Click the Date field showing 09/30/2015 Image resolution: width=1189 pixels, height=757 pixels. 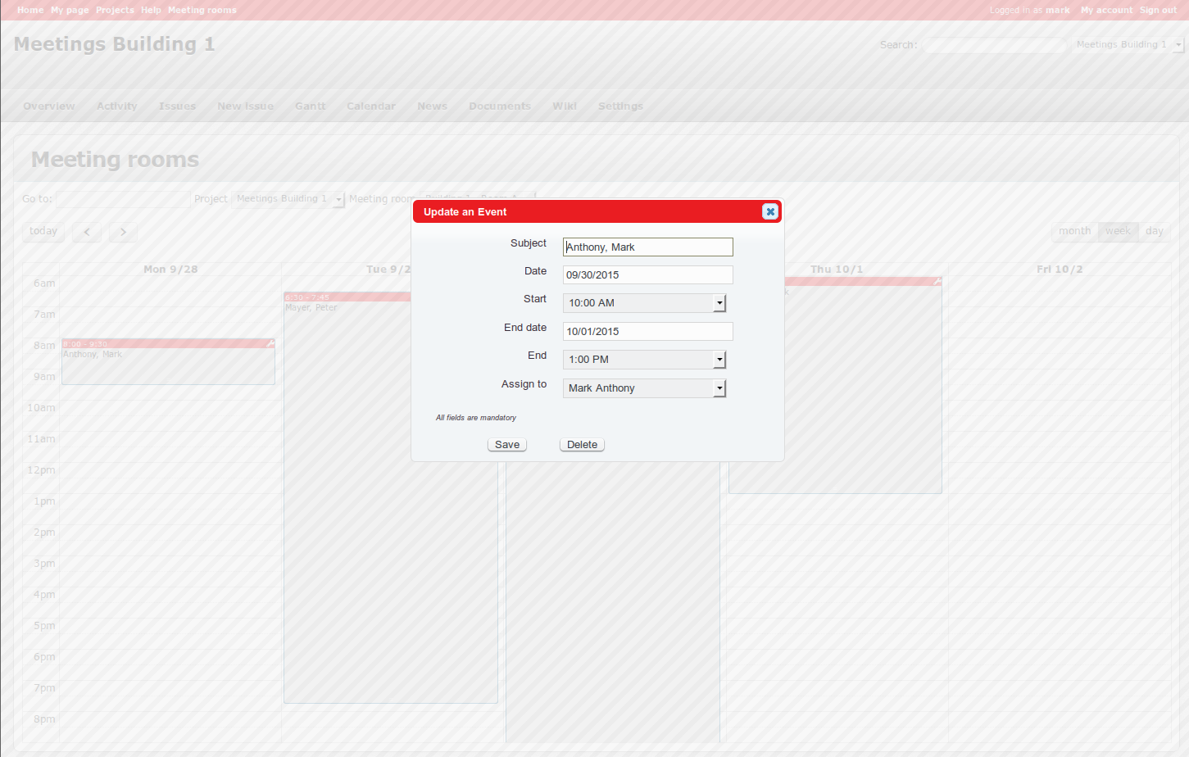point(647,275)
